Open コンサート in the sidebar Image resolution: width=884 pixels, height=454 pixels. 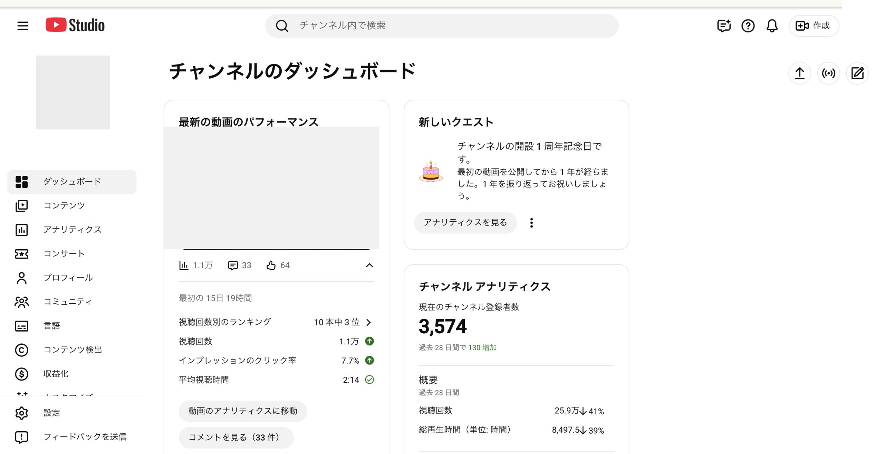(x=72, y=254)
